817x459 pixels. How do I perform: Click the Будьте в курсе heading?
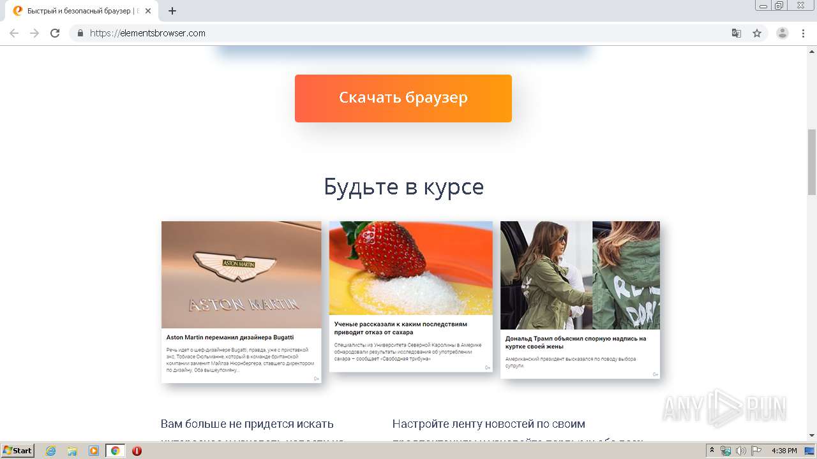[x=403, y=187]
